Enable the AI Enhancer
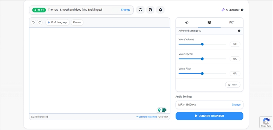 (x=230, y=10)
